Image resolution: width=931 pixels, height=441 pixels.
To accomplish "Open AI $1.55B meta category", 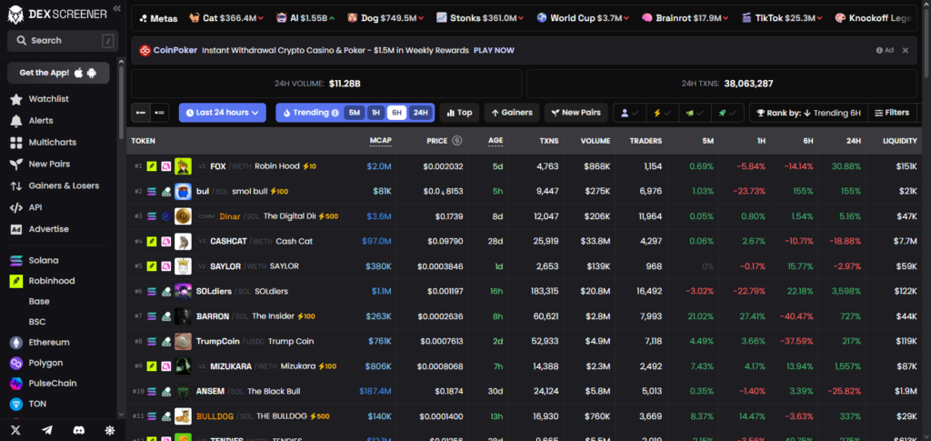I will coord(305,18).
